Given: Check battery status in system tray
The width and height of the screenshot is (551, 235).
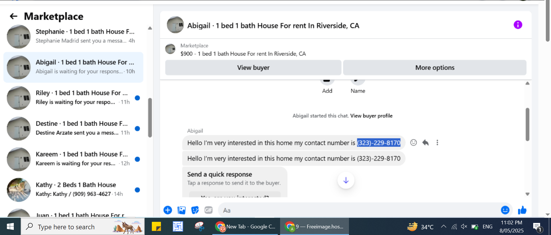Looking at the screenshot, I should [x=475, y=227].
